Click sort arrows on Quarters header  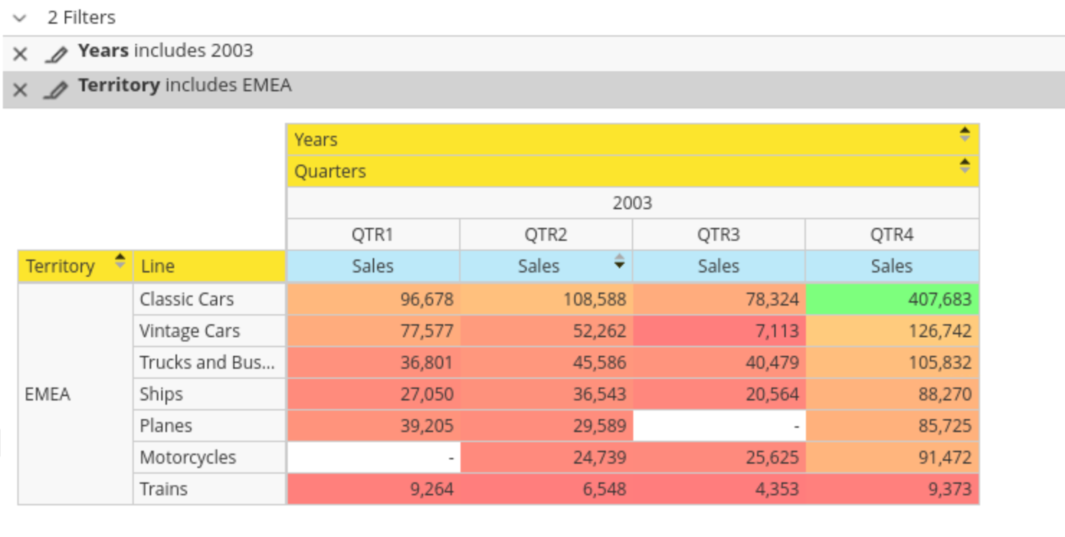(964, 166)
